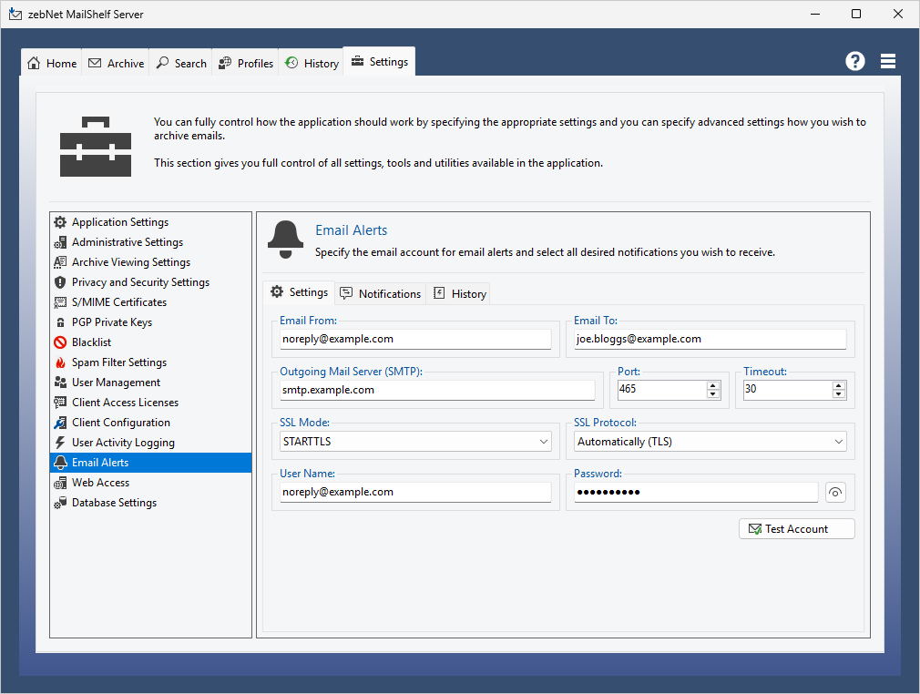
Task: Click the User Activity Logging lightning icon
Action: [60, 443]
